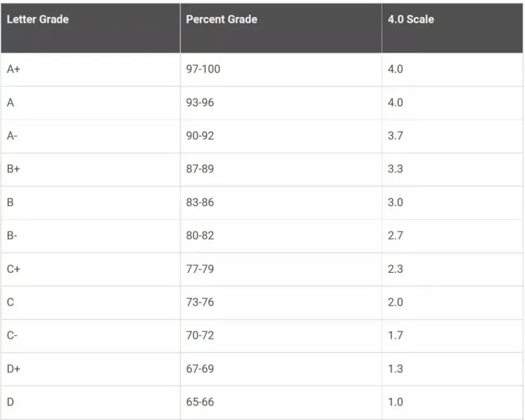Click the 97-100 percent cell

coord(203,69)
